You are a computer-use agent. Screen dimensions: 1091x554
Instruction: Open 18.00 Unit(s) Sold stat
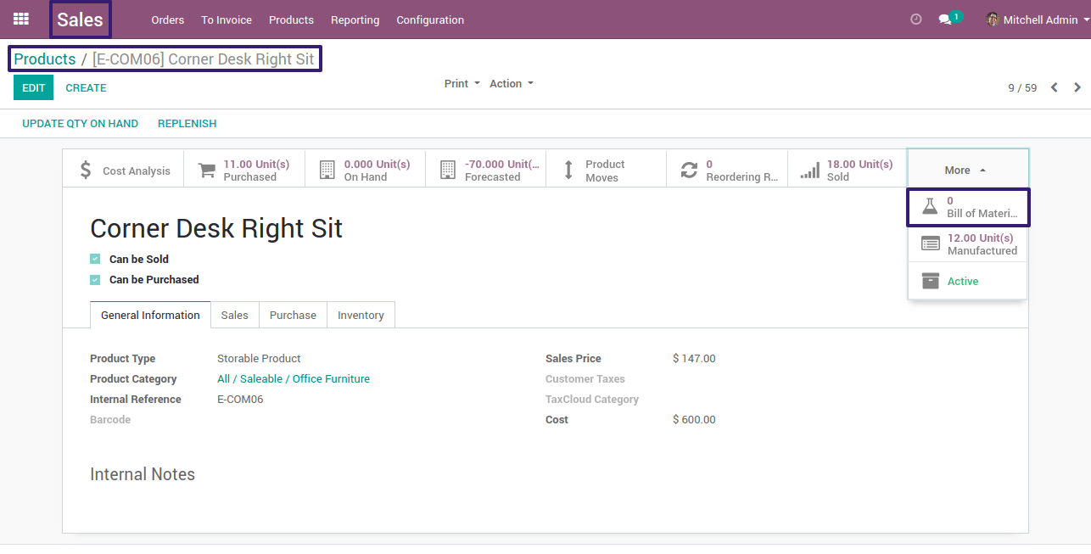point(848,170)
